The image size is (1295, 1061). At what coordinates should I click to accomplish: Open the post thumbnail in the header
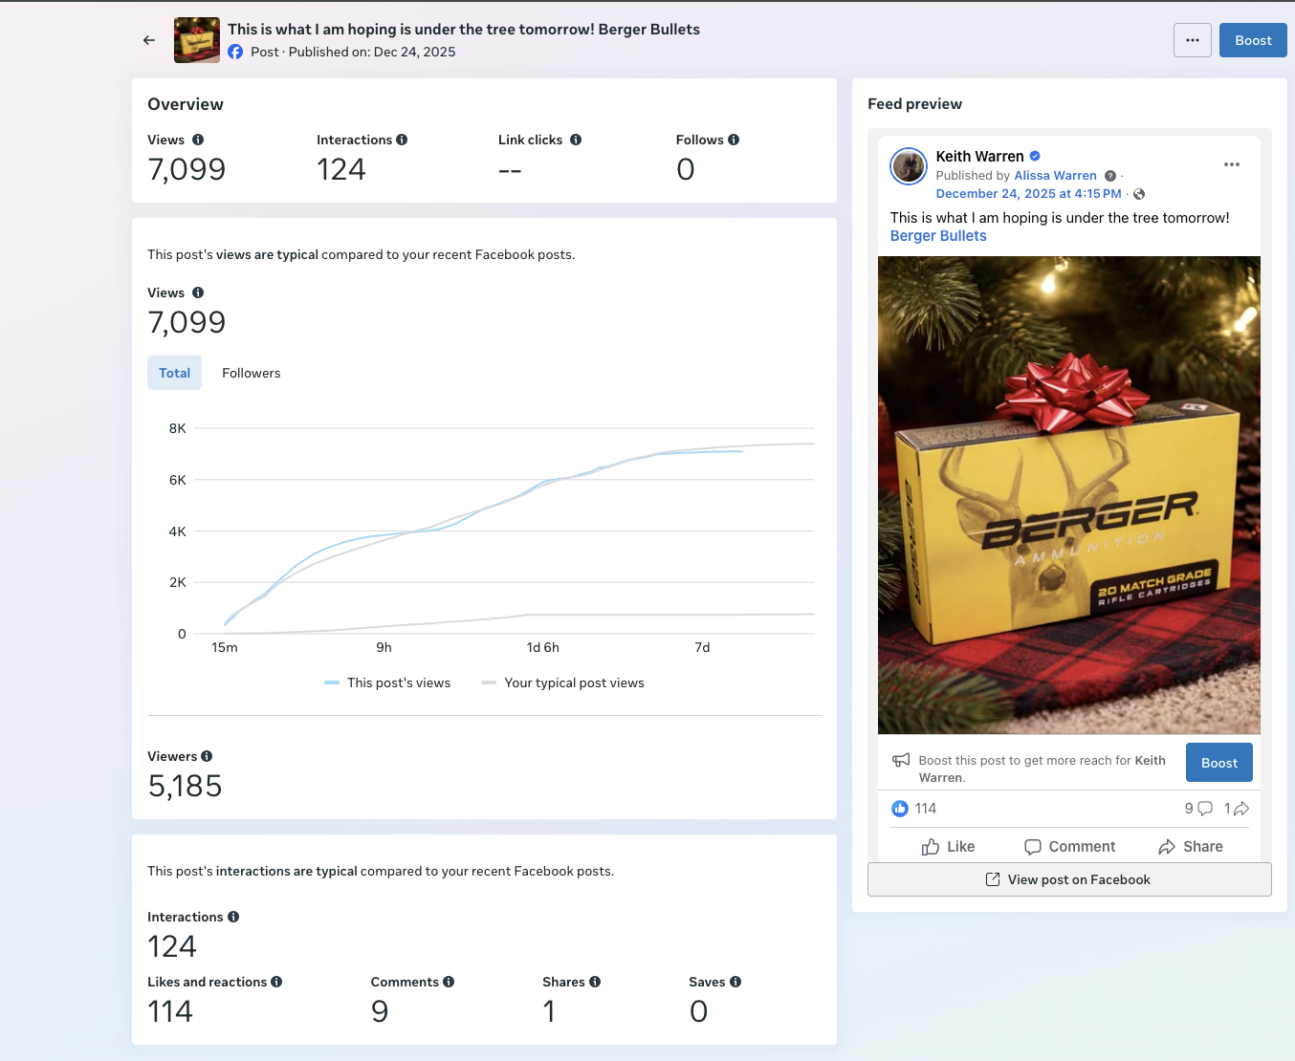[x=197, y=40]
